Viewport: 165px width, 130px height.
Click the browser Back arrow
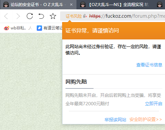pos(6,16)
